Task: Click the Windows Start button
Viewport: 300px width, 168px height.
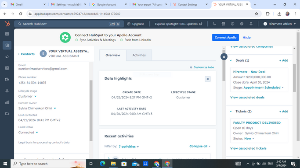Action: (5, 164)
